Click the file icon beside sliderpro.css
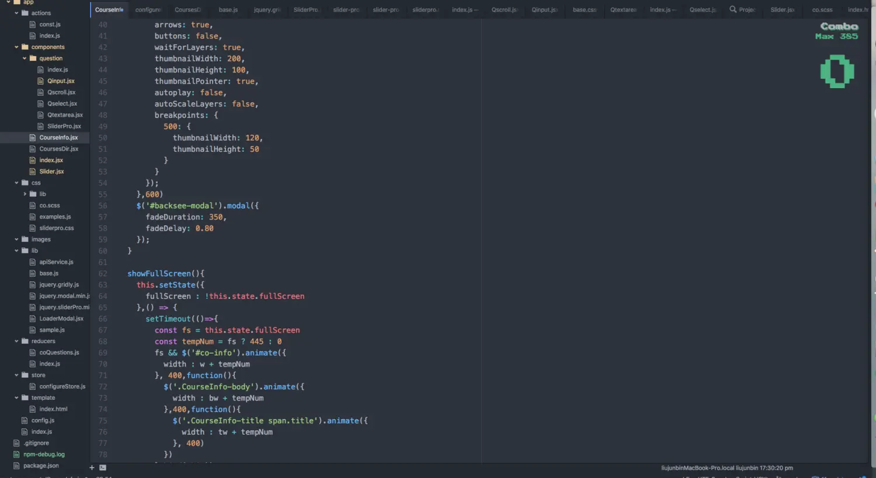Image resolution: width=876 pixels, height=478 pixels. pos(33,228)
